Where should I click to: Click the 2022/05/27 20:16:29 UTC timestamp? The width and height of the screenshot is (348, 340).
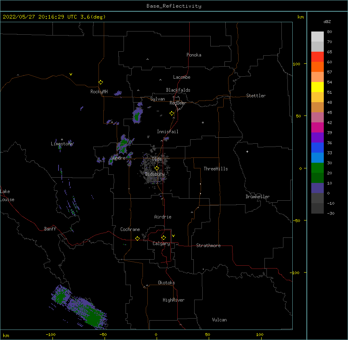[40, 17]
